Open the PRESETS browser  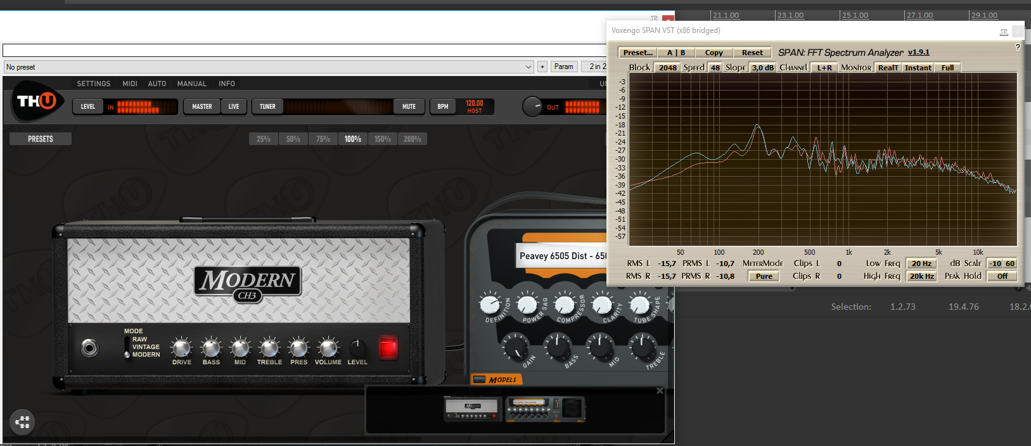[41, 139]
